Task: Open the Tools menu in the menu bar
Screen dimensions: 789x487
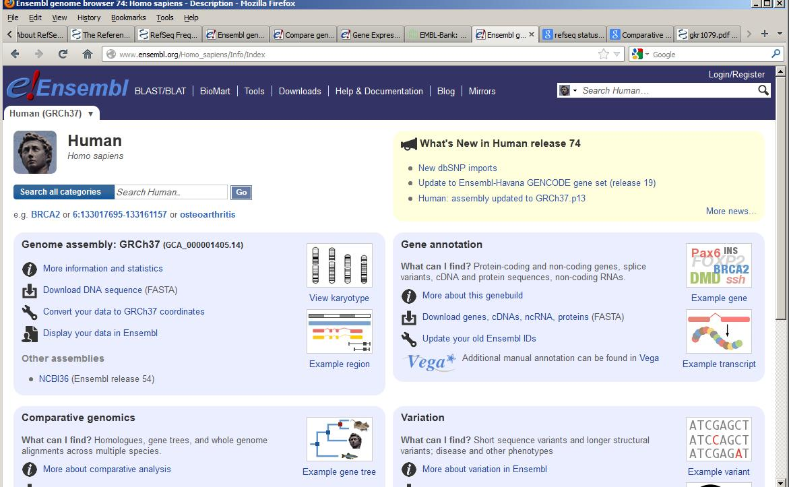Action: tap(164, 18)
